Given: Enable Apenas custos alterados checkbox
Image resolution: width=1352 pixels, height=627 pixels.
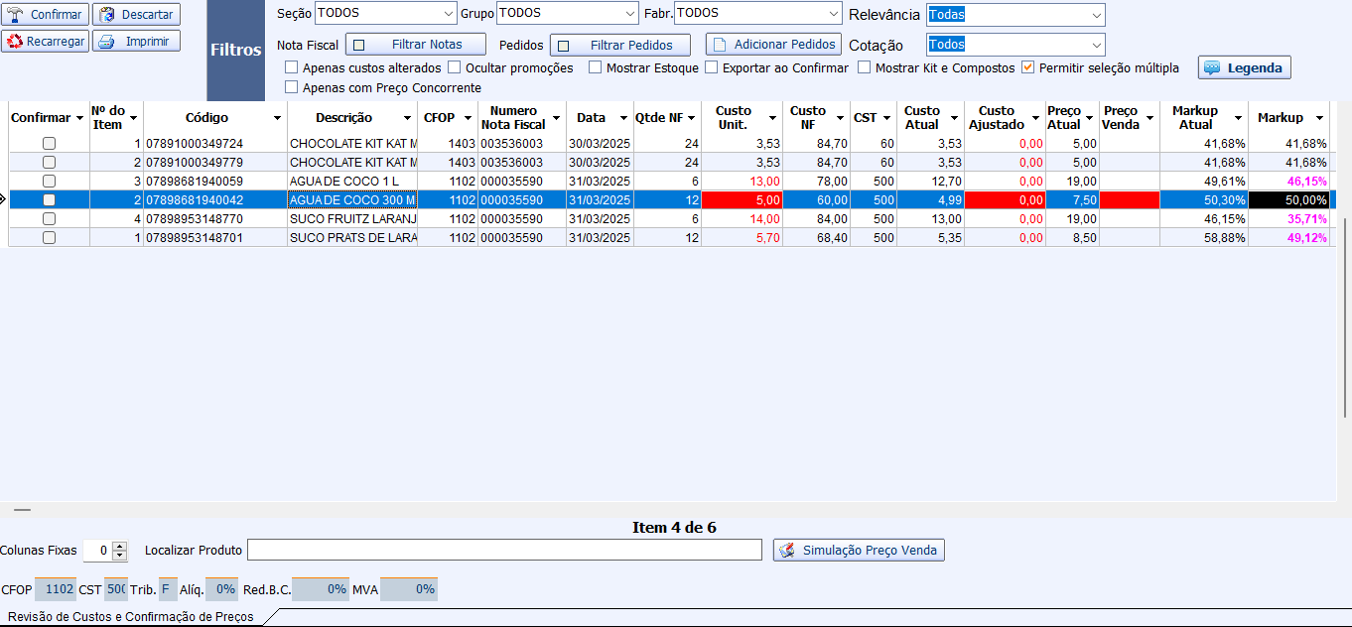Looking at the screenshot, I should pyautogui.click(x=292, y=67).
